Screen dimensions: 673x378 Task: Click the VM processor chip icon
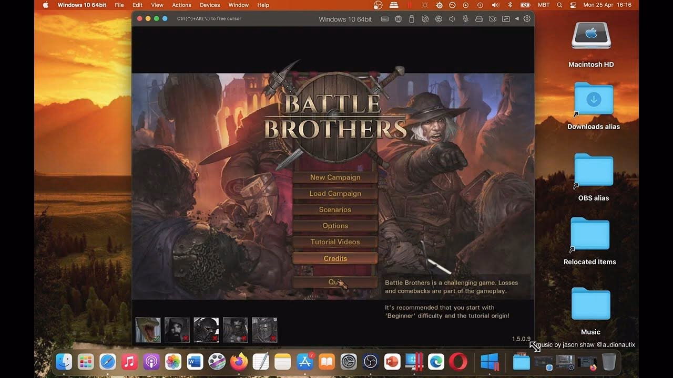pyautogui.click(x=398, y=19)
